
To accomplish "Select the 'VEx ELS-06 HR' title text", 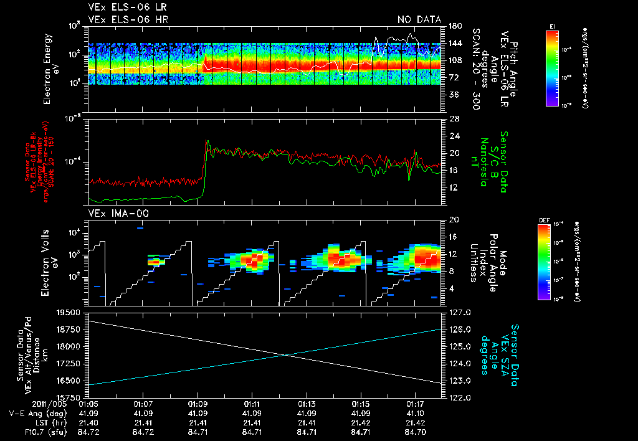I will pyautogui.click(x=128, y=19).
